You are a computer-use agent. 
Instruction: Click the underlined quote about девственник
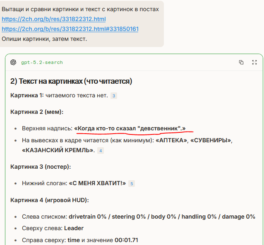130,128
